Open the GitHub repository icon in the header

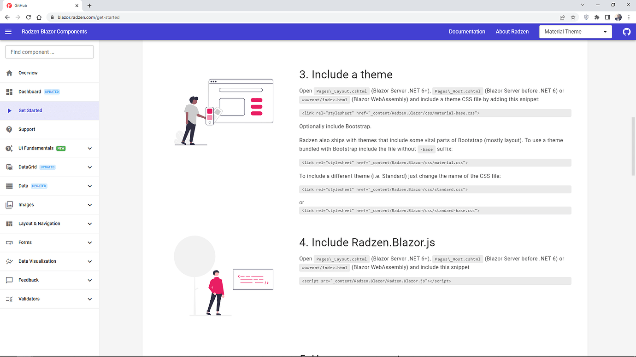(x=626, y=31)
